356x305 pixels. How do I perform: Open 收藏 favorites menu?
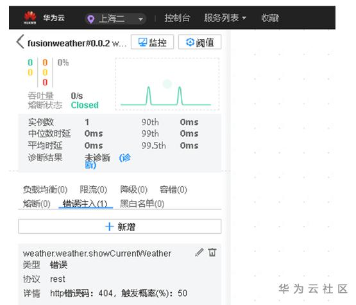coord(269,18)
